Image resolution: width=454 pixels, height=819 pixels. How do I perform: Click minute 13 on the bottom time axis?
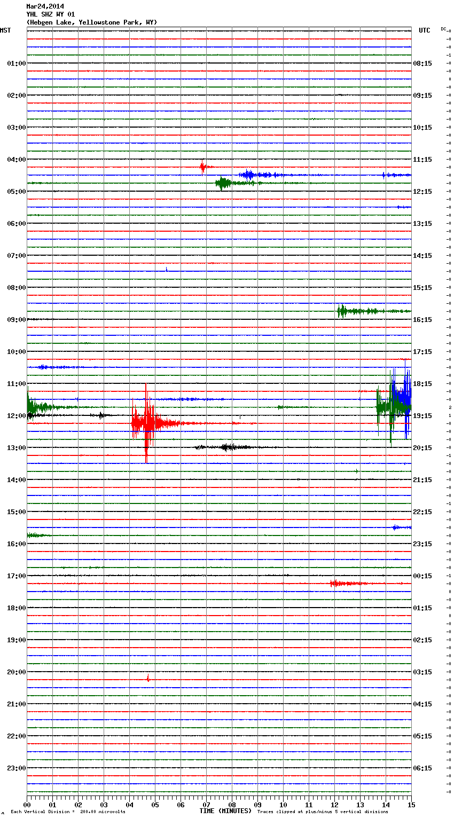point(360,805)
